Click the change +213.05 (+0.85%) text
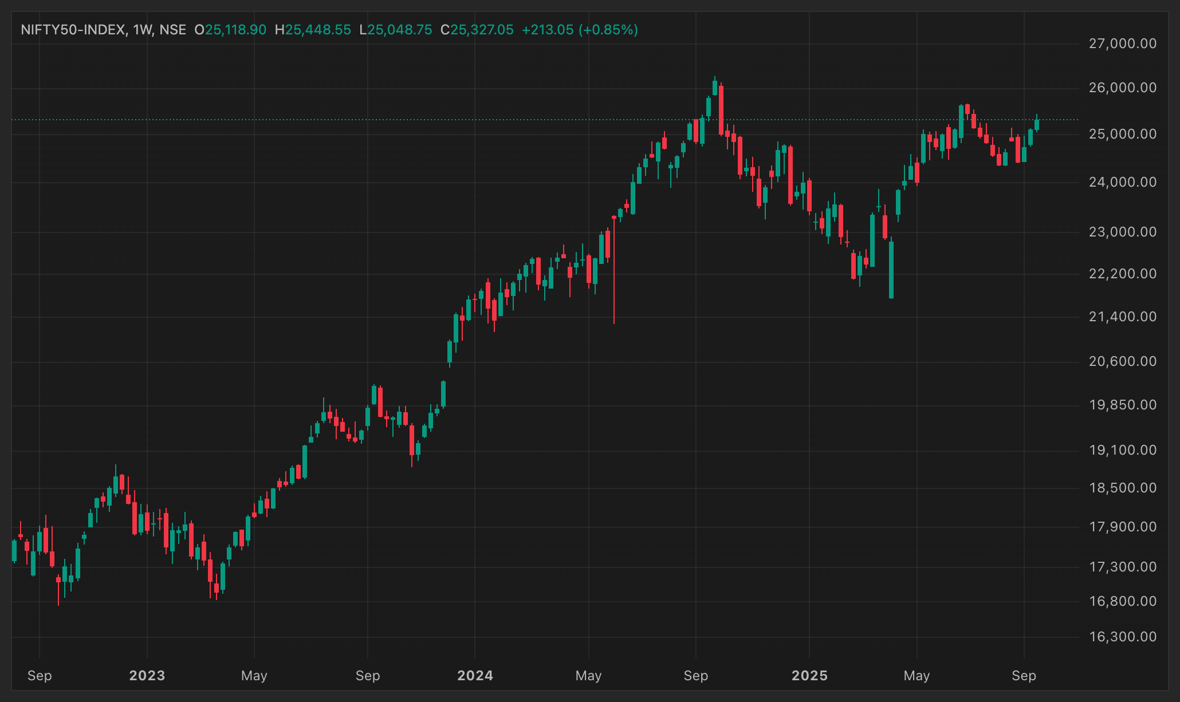 pyautogui.click(x=580, y=30)
